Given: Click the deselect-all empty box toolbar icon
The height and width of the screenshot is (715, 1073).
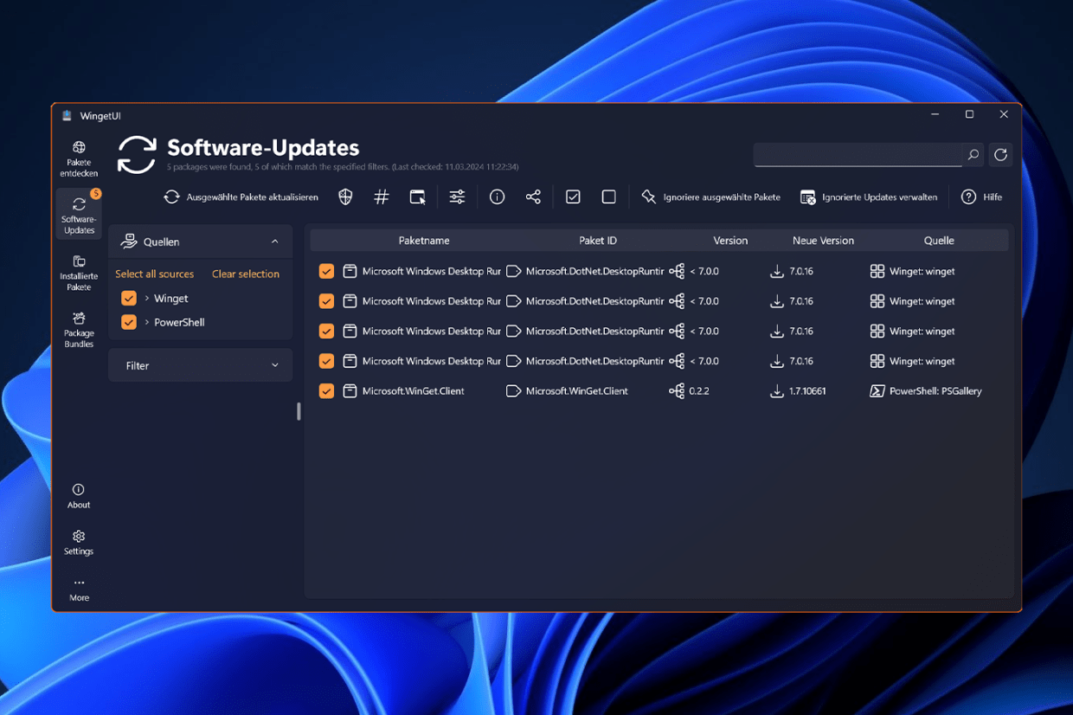Looking at the screenshot, I should pos(609,197).
